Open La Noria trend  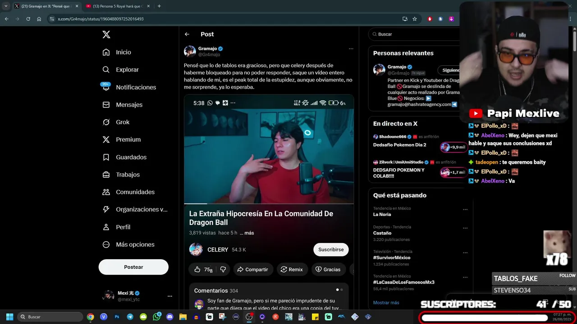[x=382, y=214]
